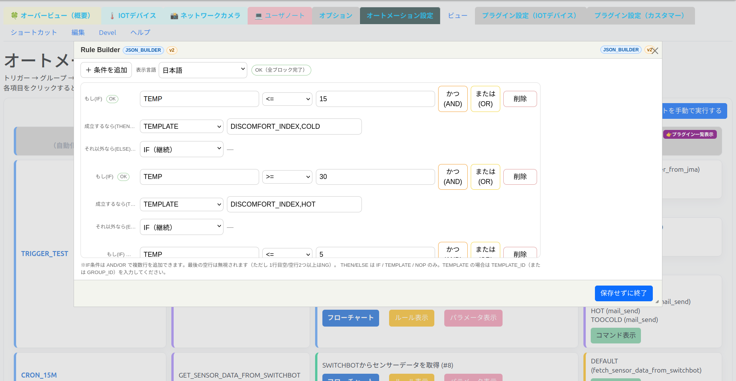Open the 表示言語 language dropdown
This screenshot has width=736, height=381.
(203, 70)
